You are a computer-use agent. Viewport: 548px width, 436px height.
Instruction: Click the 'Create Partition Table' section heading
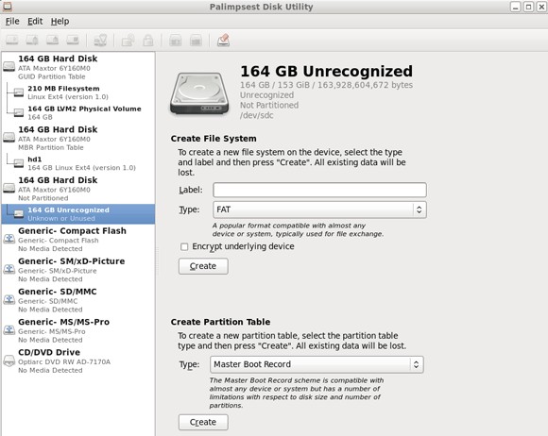coord(220,322)
